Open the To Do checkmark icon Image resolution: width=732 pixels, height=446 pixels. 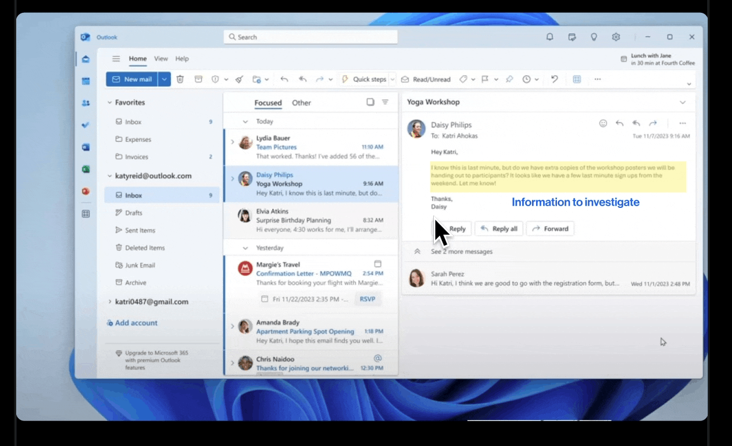(x=86, y=125)
